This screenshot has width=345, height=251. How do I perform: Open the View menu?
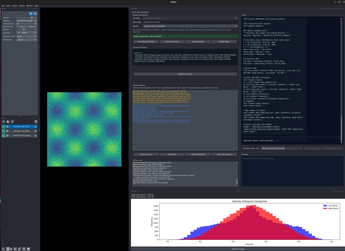(x=8, y=6)
